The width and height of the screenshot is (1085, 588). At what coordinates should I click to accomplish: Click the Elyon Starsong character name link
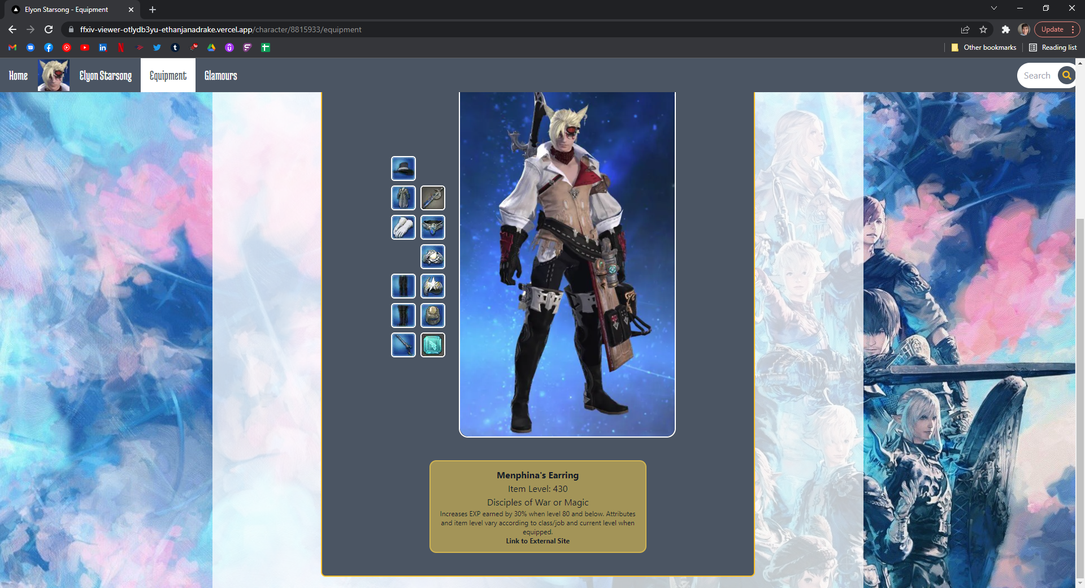point(106,76)
